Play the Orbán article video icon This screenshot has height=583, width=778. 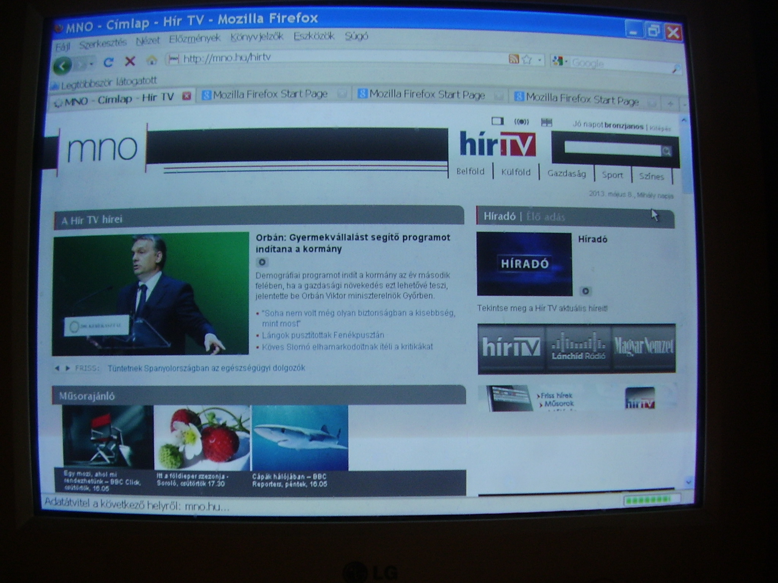pos(262,262)
